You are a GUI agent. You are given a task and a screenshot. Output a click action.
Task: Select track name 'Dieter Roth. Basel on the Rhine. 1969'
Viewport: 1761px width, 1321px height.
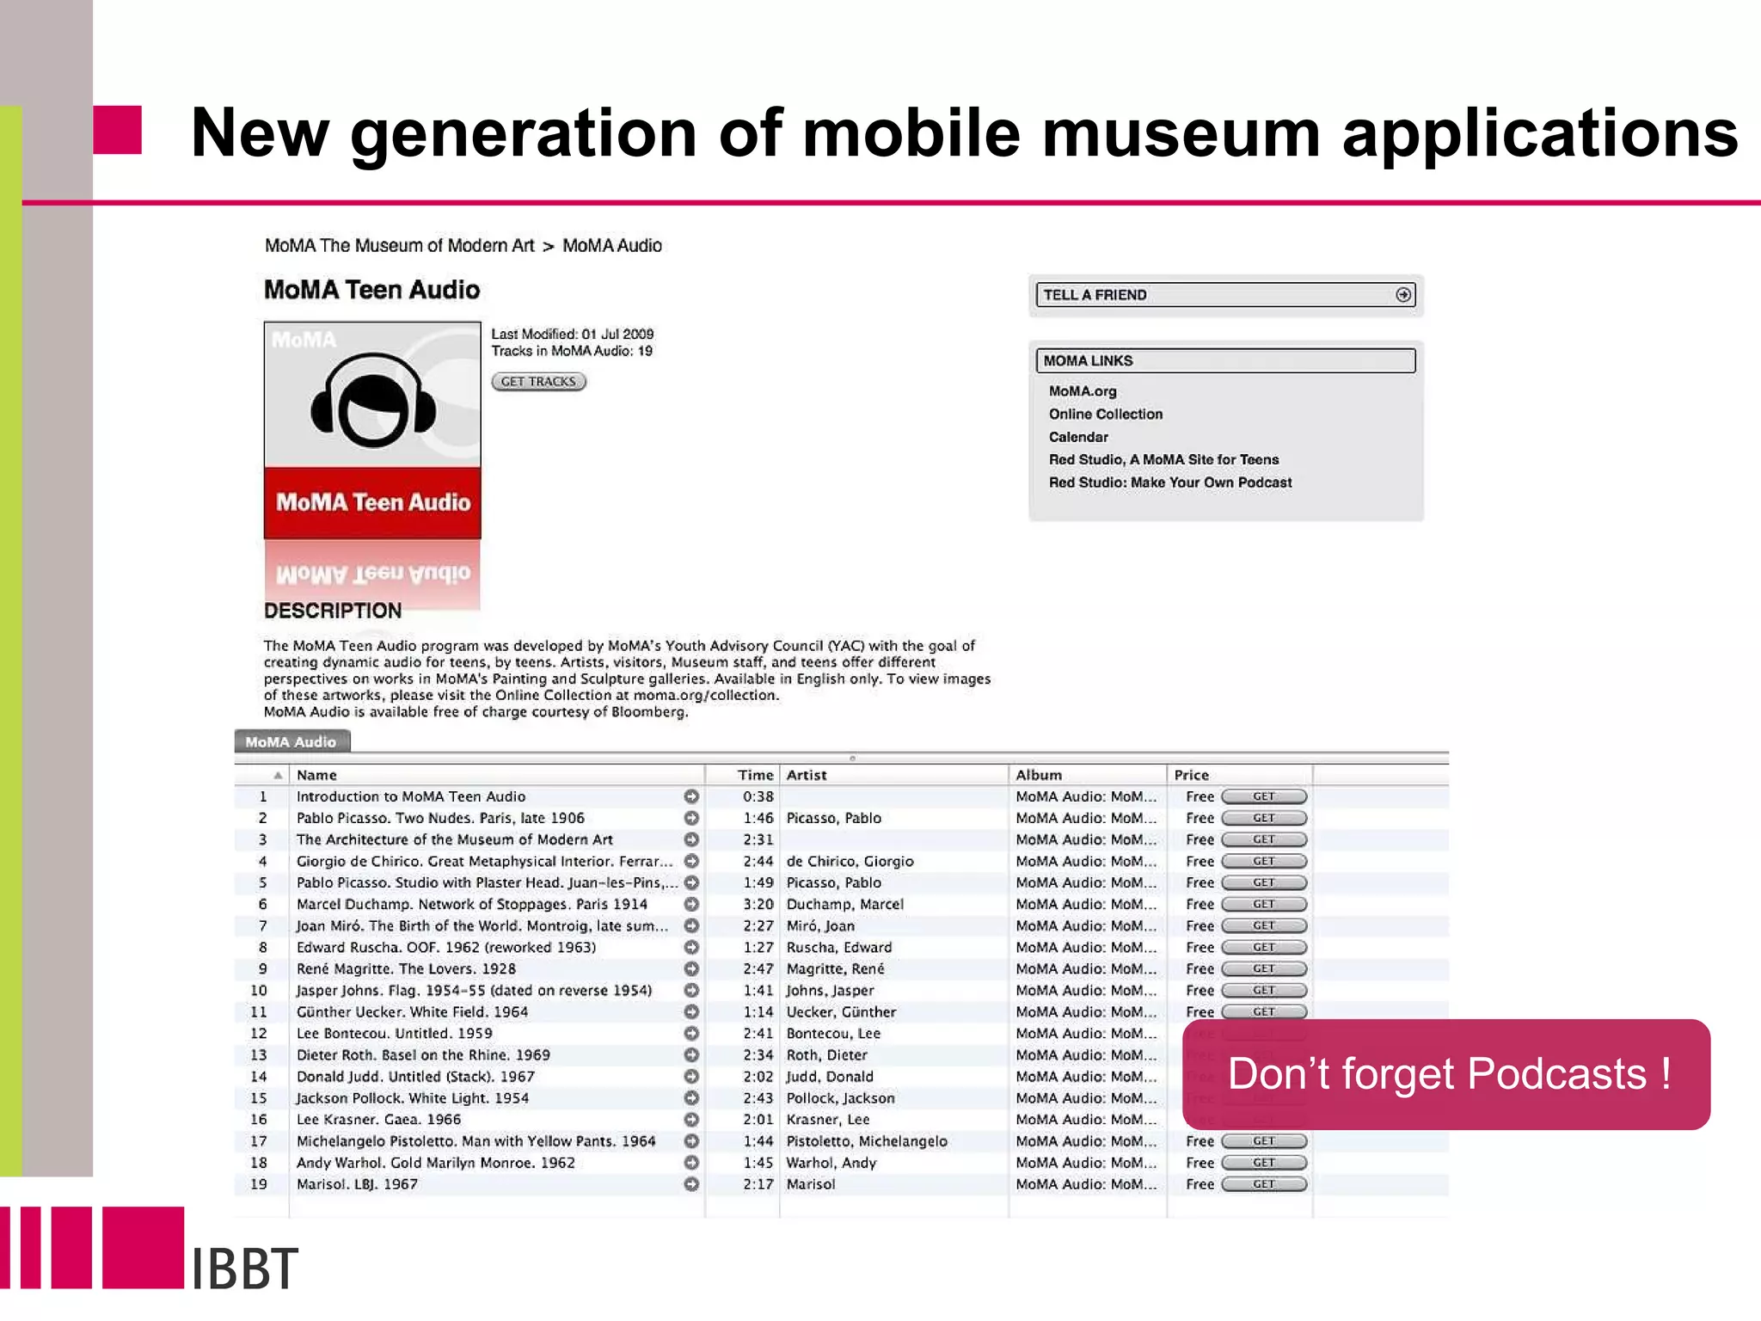pyautogui.click(x=423, y=1055)
